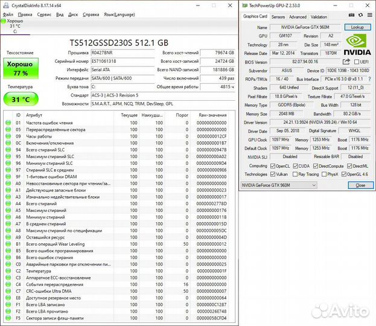Viewport: 376px width, 326px height.
Task: Click status dot for attribute 05 row
Action: pos(8,129)
